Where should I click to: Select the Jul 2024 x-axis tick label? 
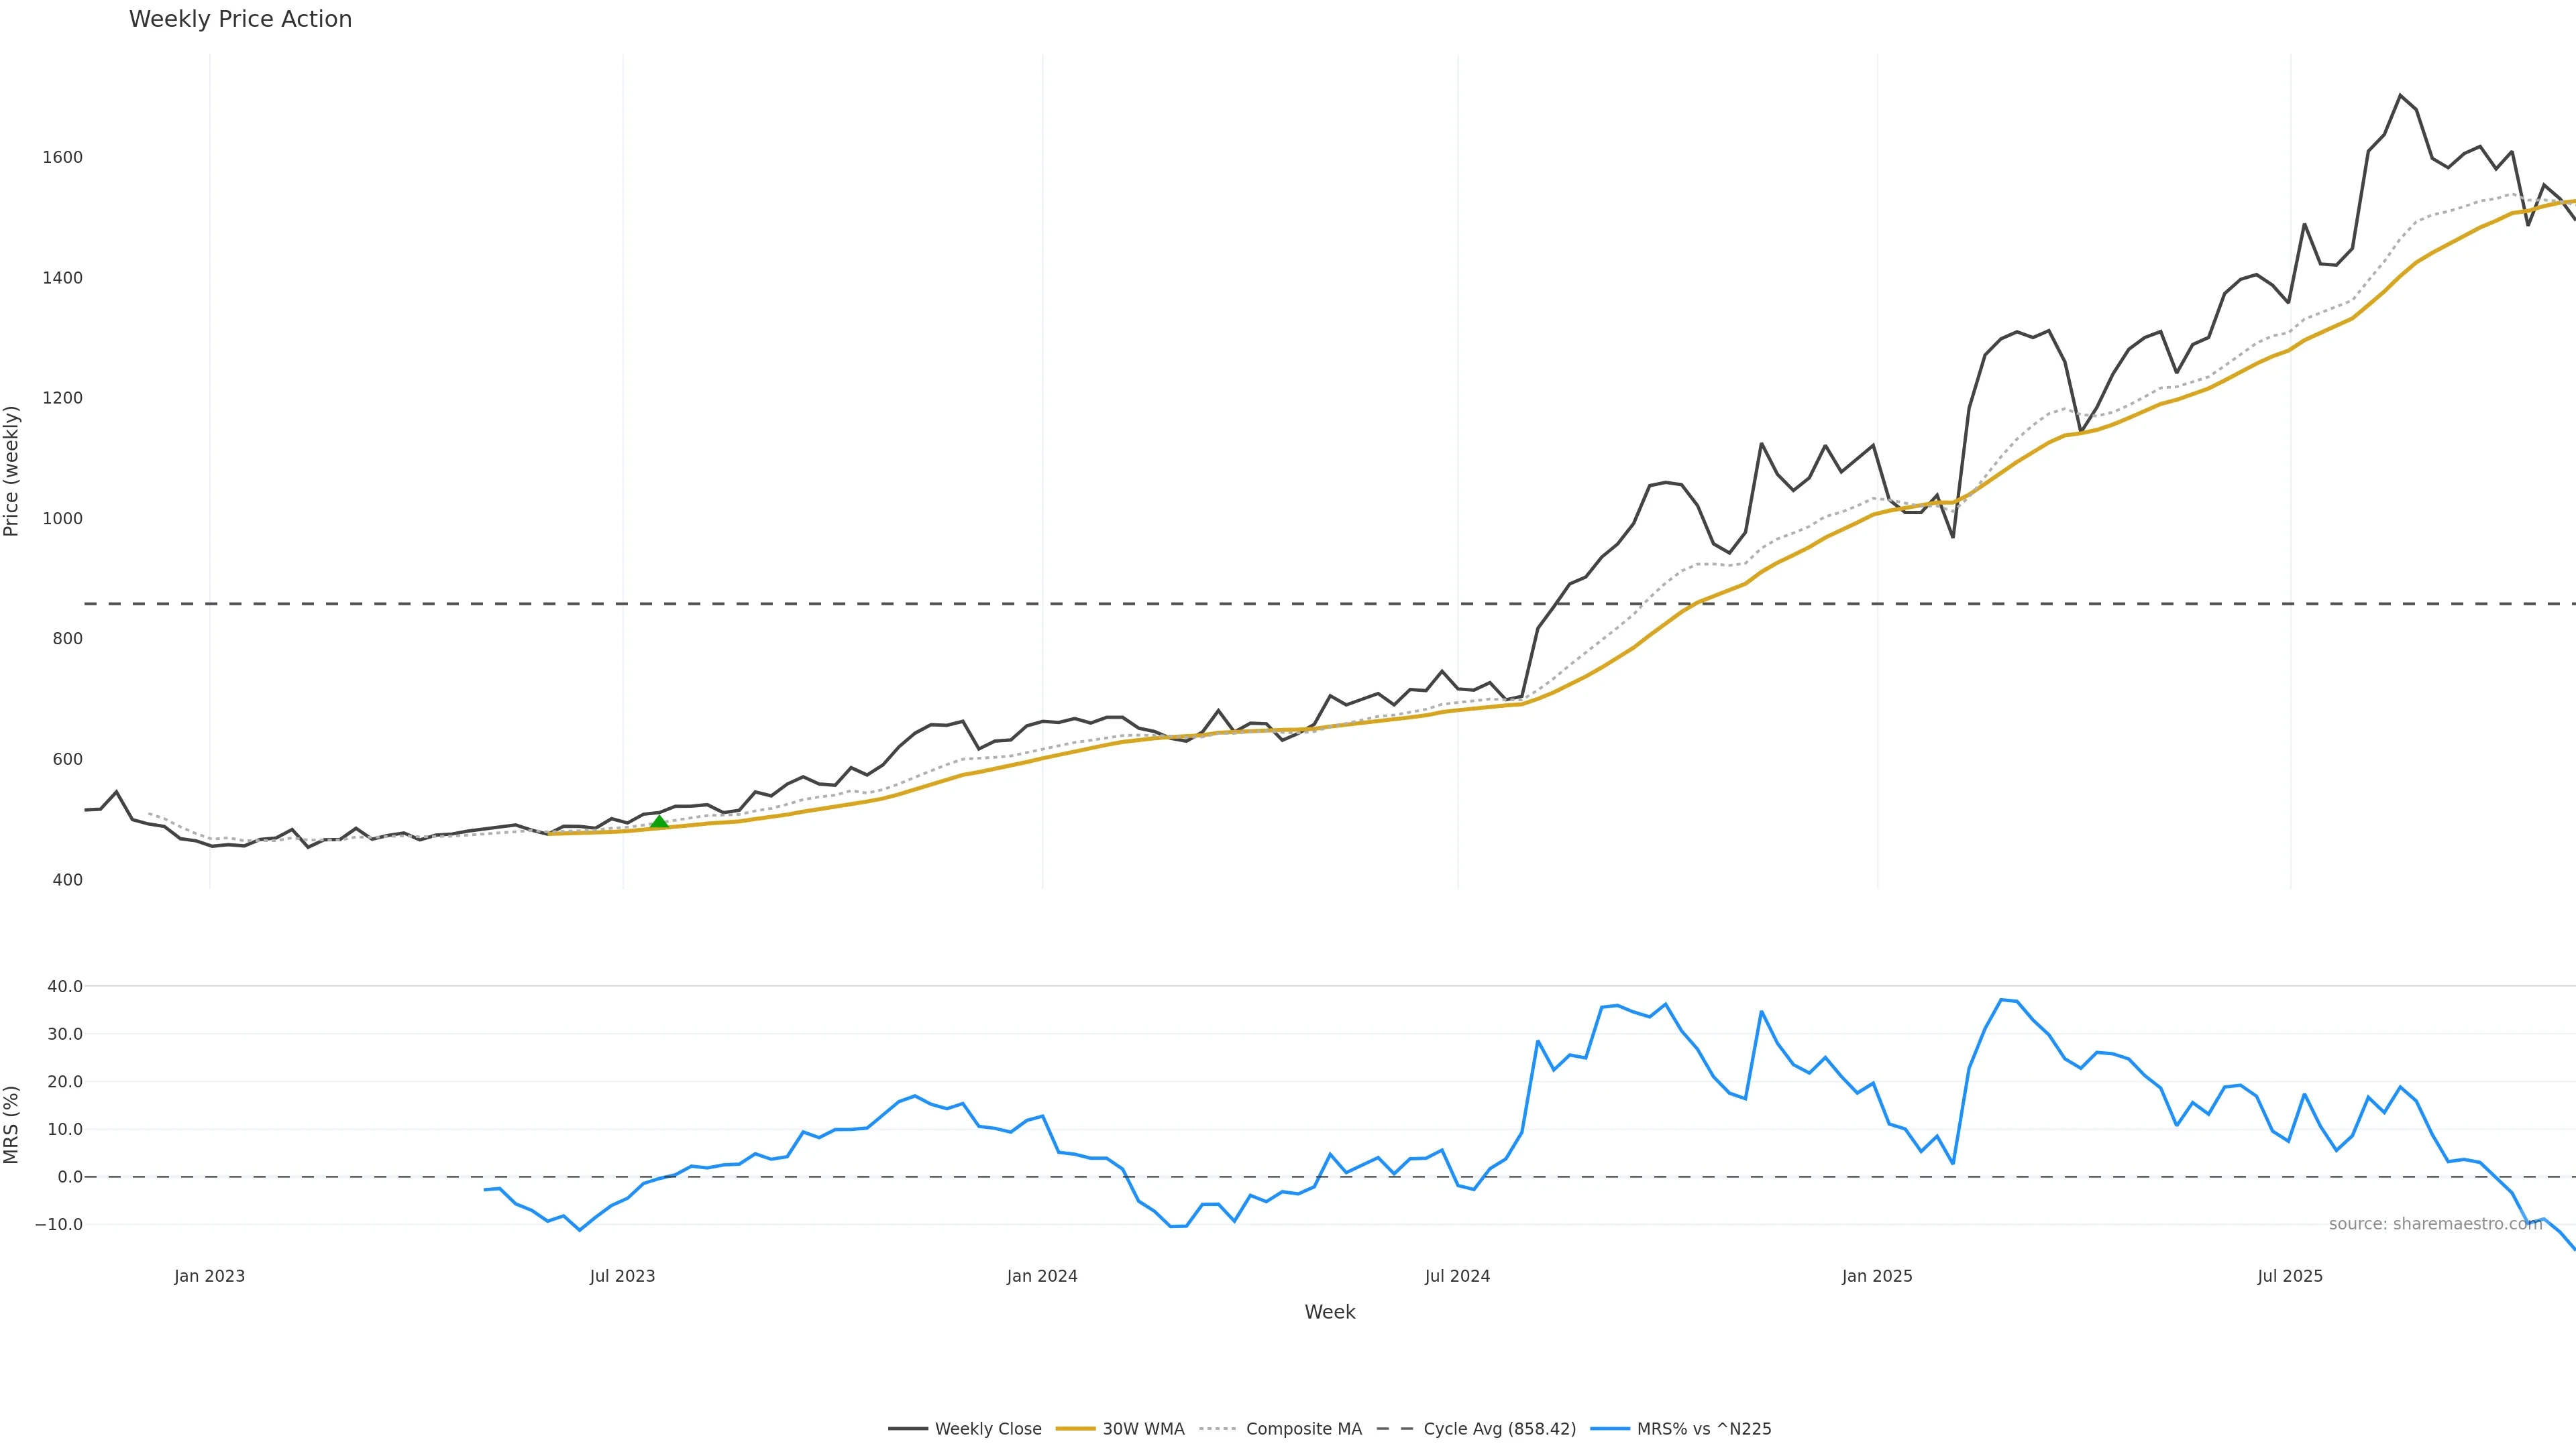point(1457,1276)
